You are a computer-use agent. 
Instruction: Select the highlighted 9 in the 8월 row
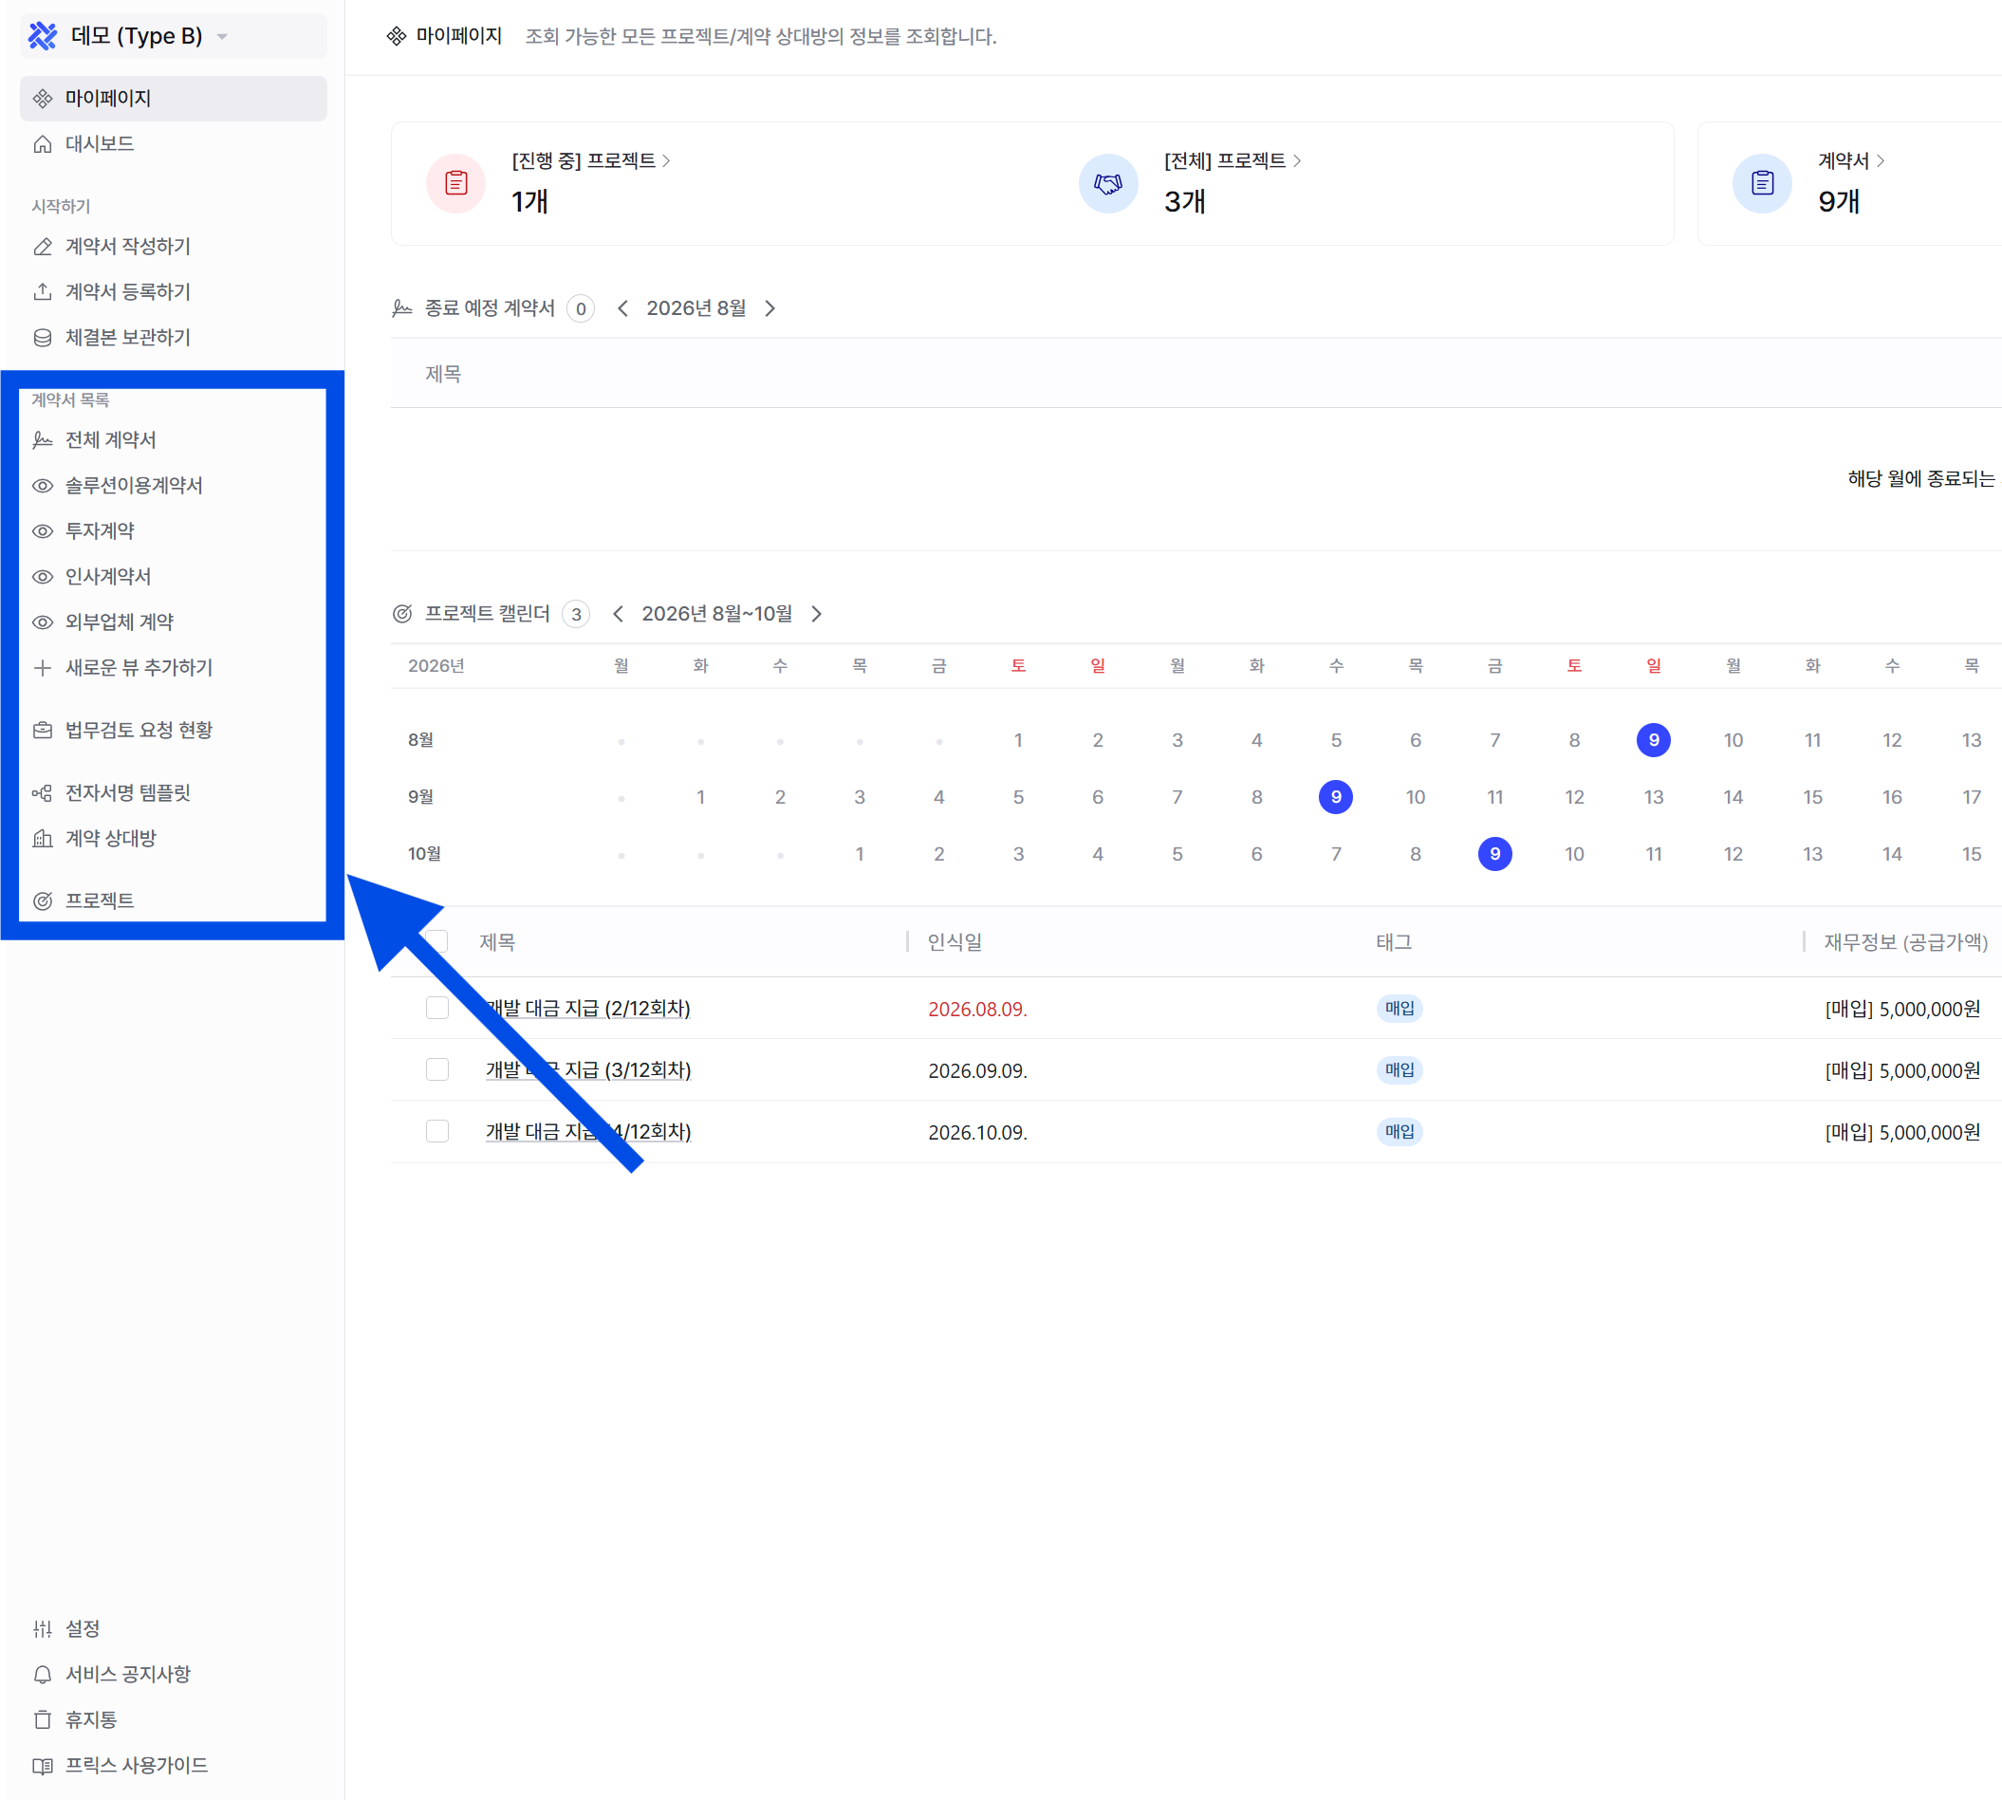coord(1654,740)
